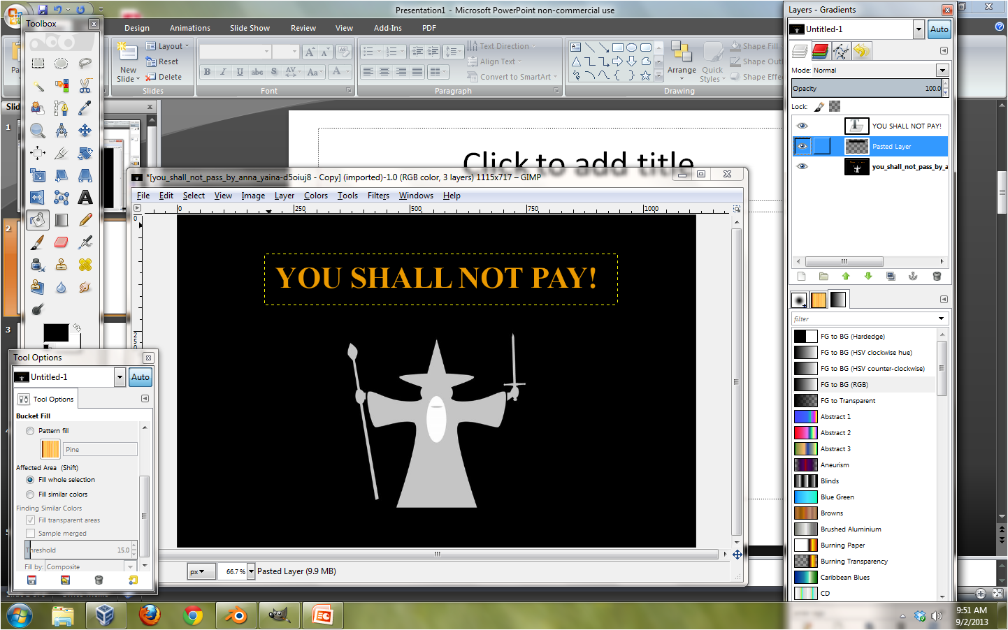Select the Measure compass tool

62,131
